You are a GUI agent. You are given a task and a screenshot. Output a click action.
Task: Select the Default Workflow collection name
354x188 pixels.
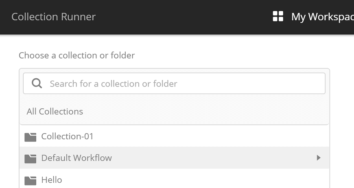pyautogui.click(x=76, y=158)
